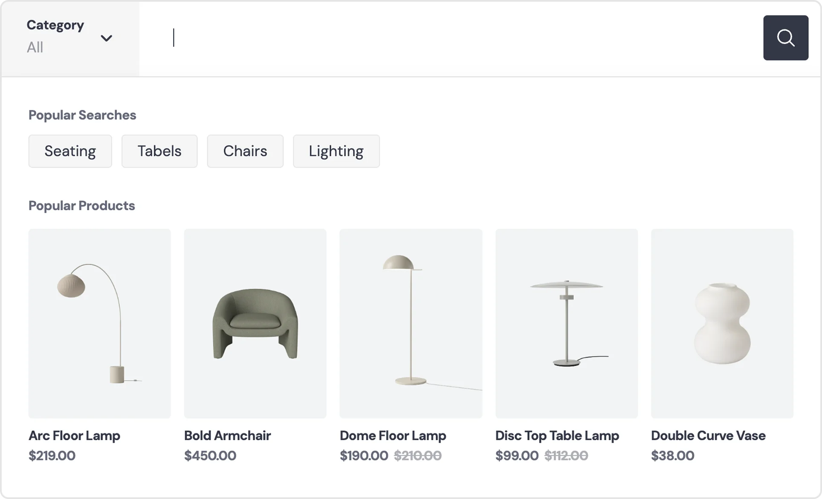Image resolution: width=822 pixels, height=499 pixels.
Task: View the Dome Floor Lamp thumbnail
Action: (411, 323)
